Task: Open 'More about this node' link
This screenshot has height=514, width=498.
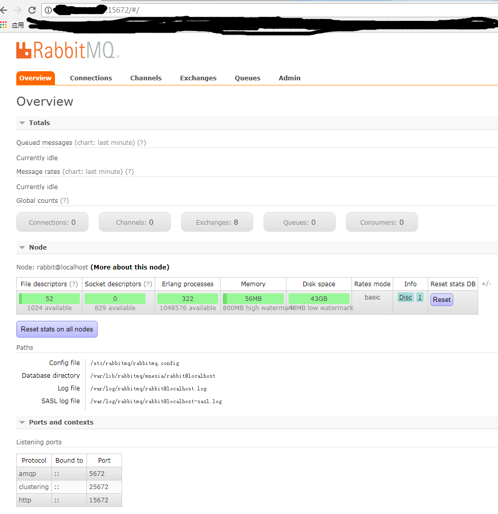Action: click(x=130, y=267)
